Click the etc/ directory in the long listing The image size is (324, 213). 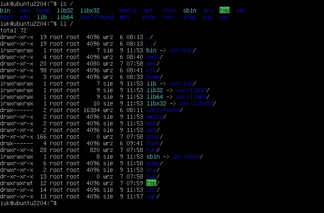153,70
